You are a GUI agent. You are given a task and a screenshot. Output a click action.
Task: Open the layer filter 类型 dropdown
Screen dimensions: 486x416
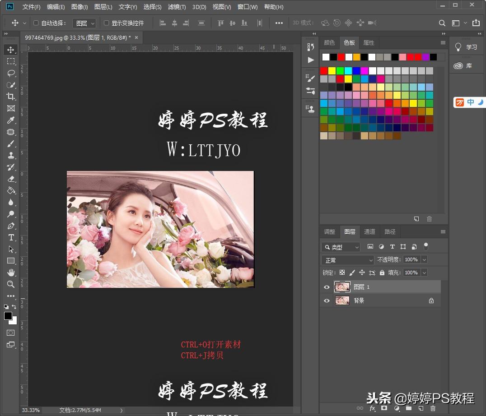pos(341,247)
